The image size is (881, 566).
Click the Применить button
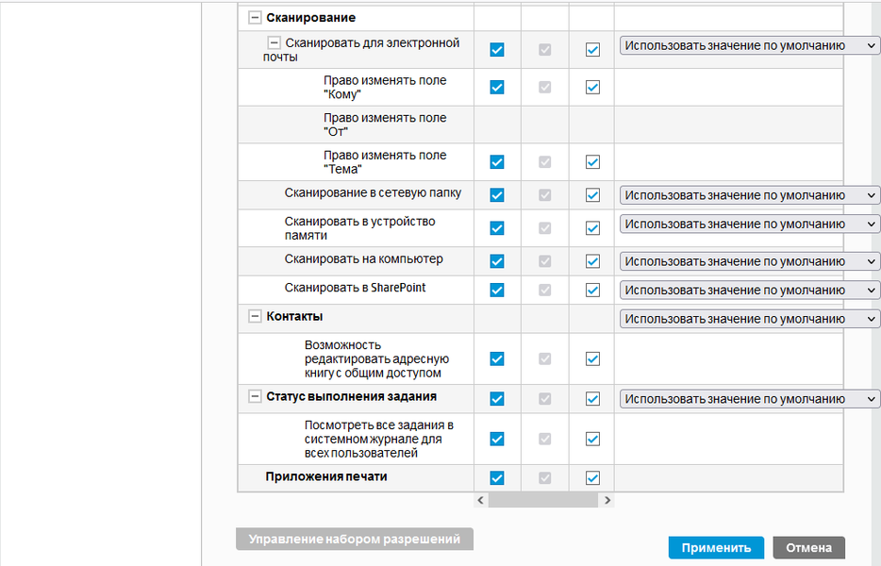[716, 548]
